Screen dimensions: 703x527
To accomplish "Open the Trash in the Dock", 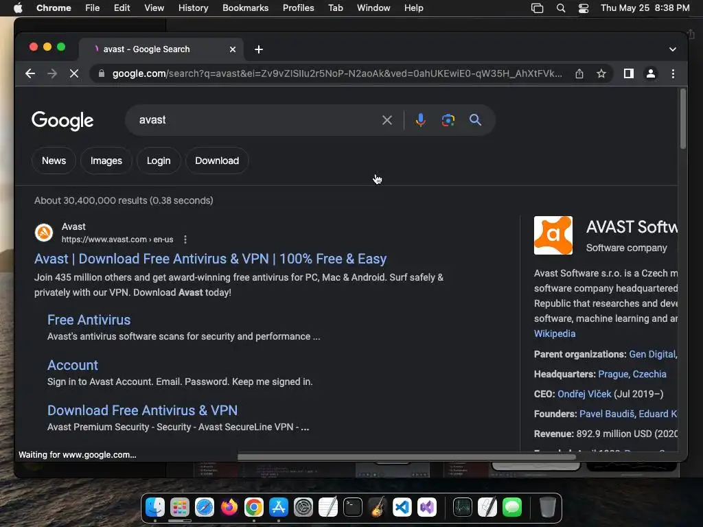I will pos(547,507).
